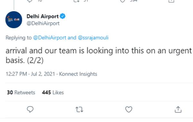The height and width of the screenshot is (122, 193).
Task: Click the Konnect Insights source link
Action: coord(78,74)
